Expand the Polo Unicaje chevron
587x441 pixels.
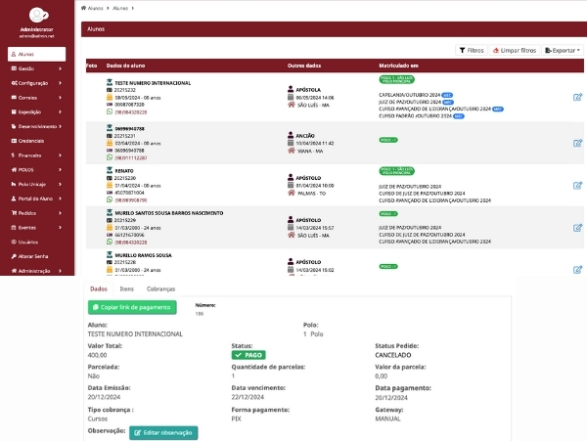click(61, 184)
